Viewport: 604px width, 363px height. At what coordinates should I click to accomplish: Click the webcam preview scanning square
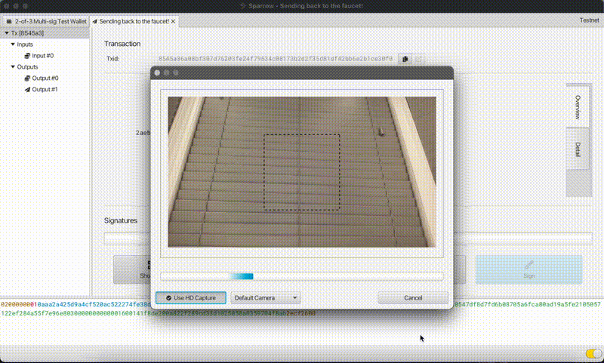click(301, 172)
